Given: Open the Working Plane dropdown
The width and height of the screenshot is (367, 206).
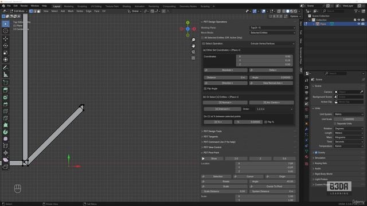Looking at the screenshot, I should coord(273,28).
